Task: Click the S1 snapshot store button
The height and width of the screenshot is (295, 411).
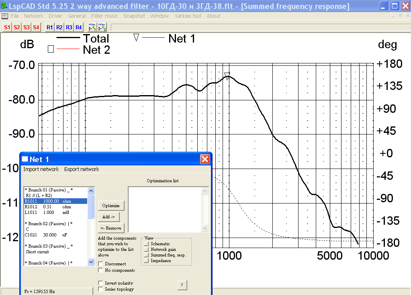Action: point(7,27)
